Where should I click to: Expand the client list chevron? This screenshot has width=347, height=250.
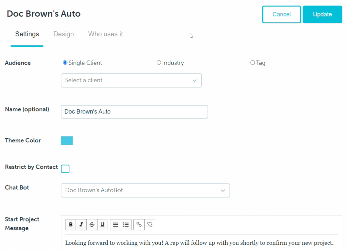[195, 80]
